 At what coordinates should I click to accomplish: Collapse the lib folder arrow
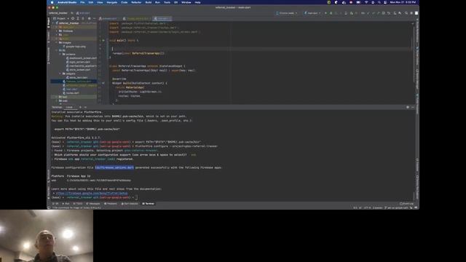click(57, 50)
